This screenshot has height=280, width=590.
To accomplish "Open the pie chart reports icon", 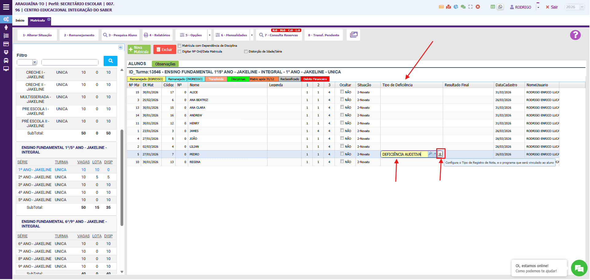I will click(x=456, y=7).
